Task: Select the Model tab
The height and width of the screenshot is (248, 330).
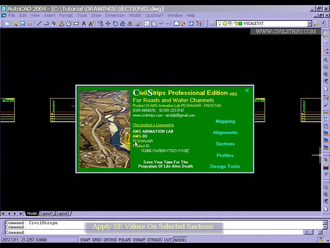Action: click(x=32, y=214)
